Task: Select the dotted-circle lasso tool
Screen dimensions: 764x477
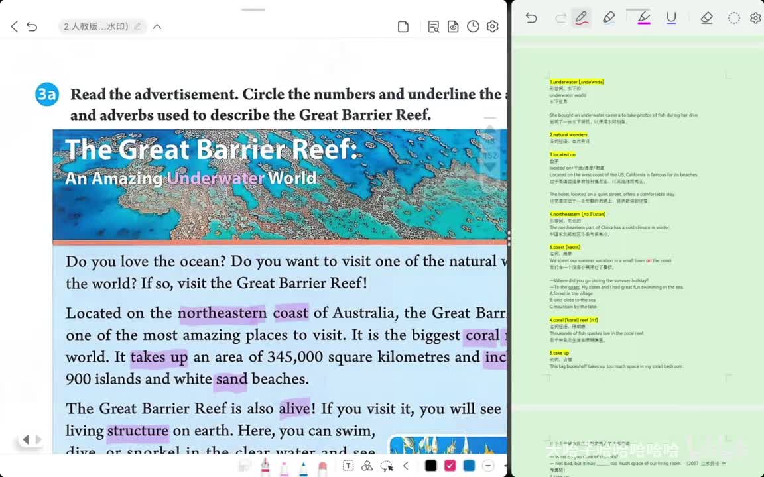Action: pos(733,18)
